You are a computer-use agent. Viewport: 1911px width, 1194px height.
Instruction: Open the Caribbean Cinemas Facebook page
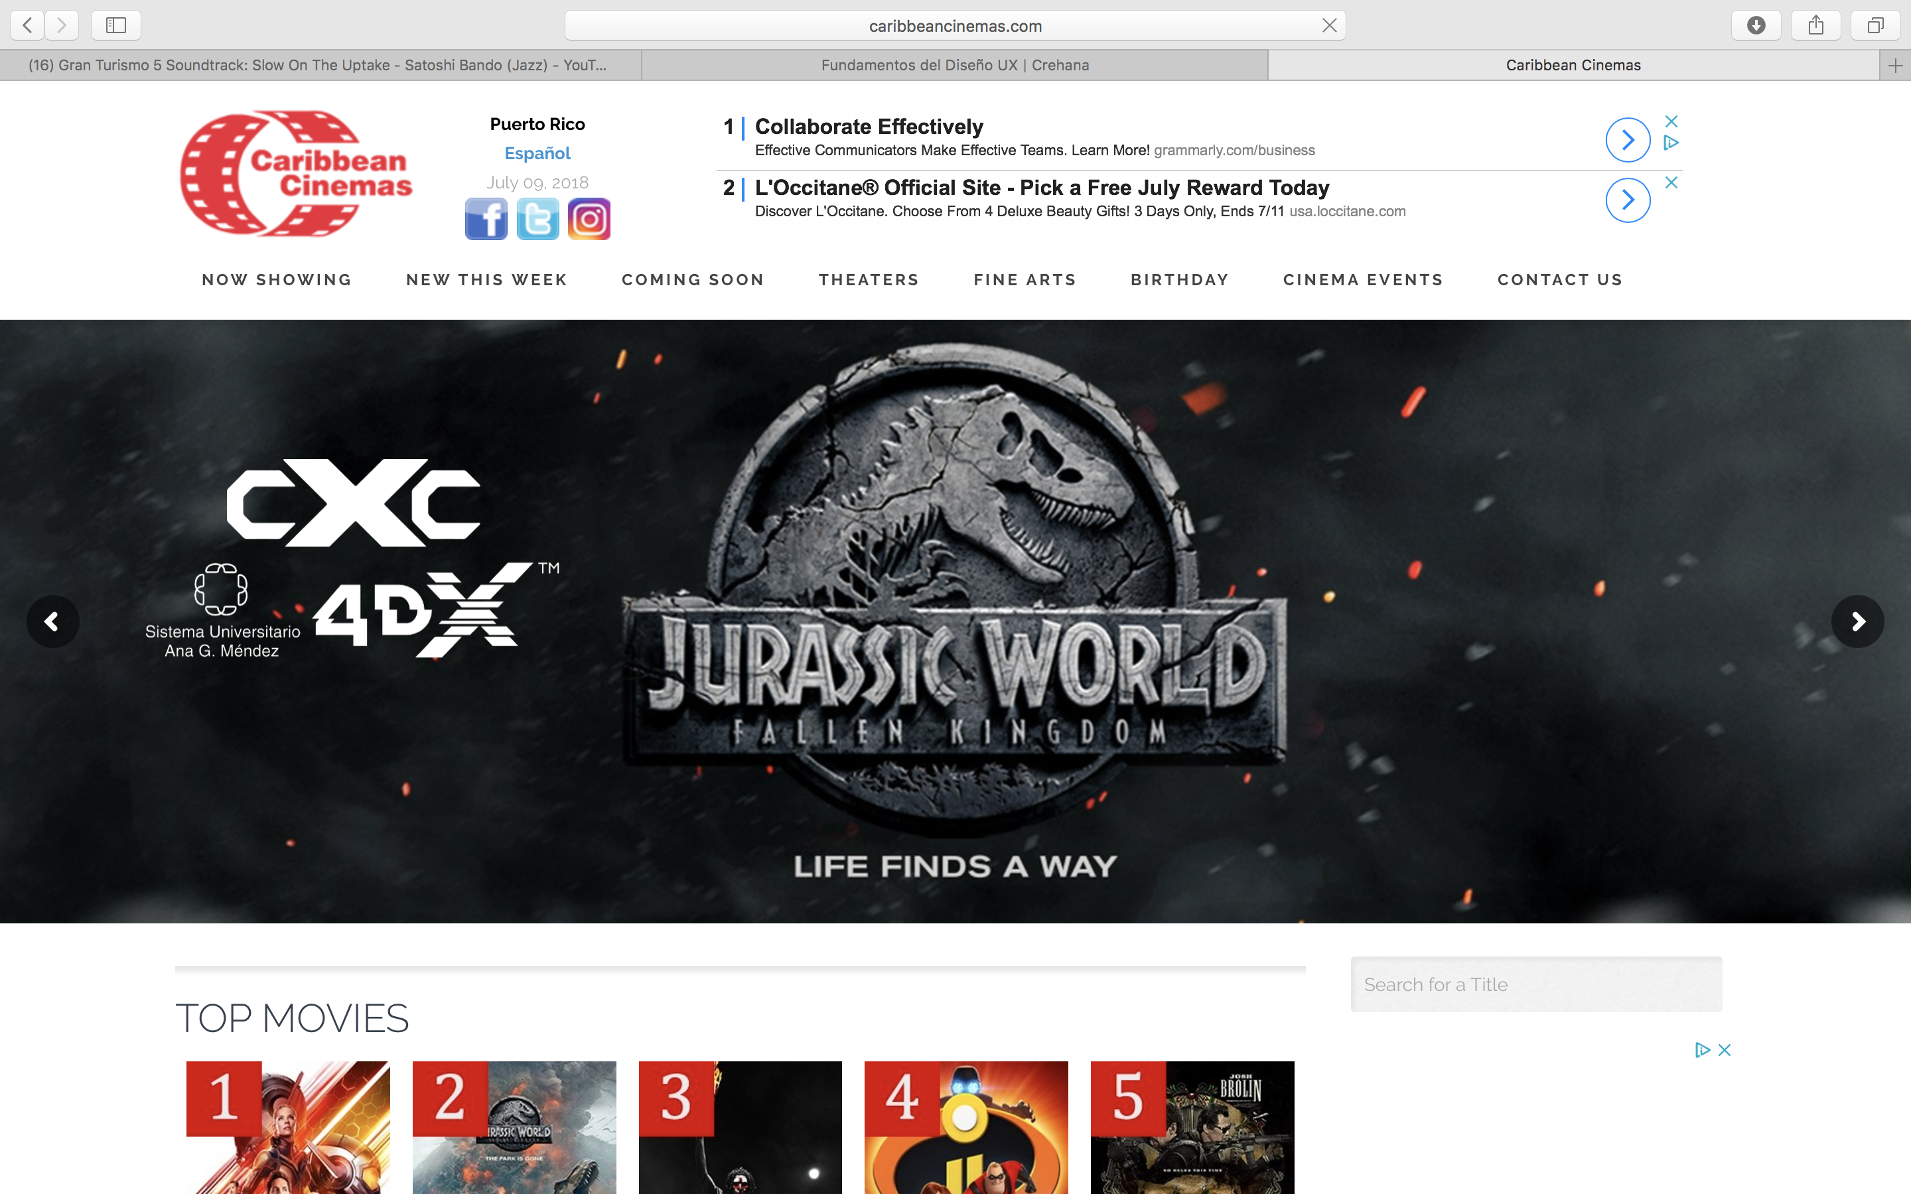click(x=486, y=219)
